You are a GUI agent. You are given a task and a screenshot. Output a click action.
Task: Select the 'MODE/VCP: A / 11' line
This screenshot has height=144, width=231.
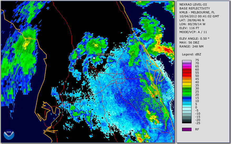[193, 32]
